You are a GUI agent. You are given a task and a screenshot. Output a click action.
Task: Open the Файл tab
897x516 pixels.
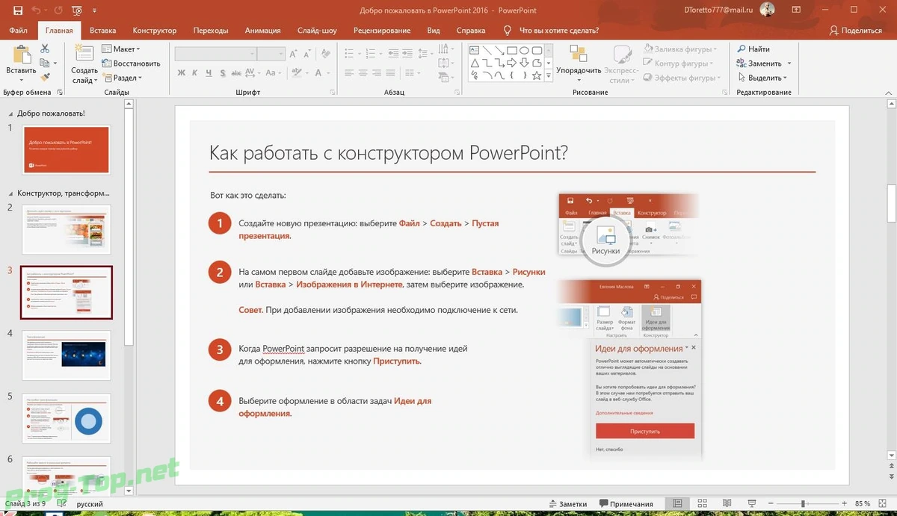click(x=19, y=31)
